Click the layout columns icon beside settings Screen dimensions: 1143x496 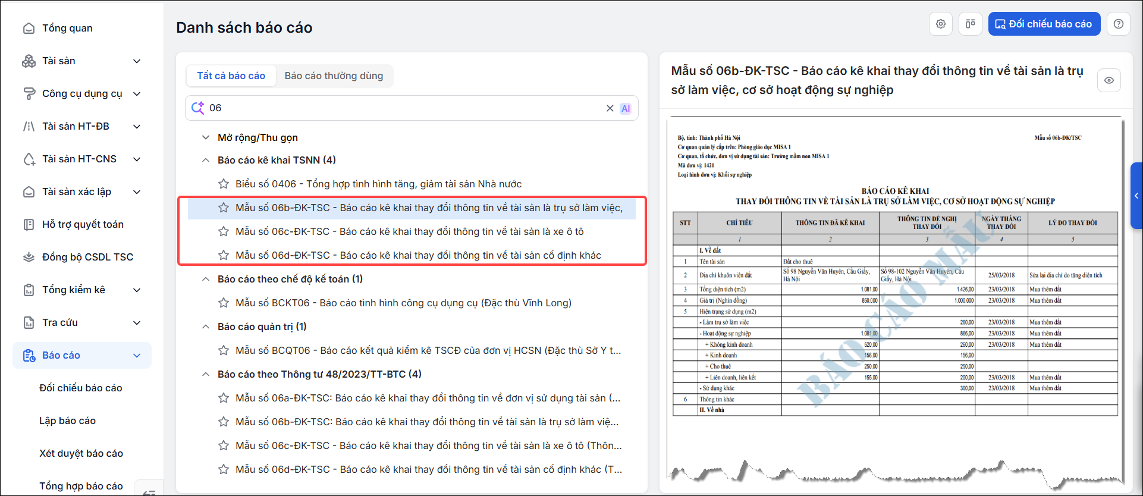click(x=971, y=24)
